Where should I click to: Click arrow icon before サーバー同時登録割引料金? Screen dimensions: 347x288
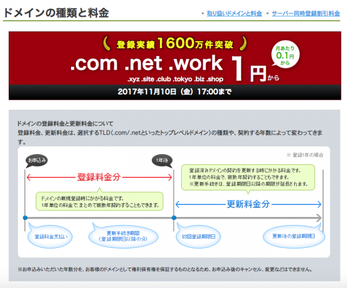pyautogui.click(x=267, y=14)
